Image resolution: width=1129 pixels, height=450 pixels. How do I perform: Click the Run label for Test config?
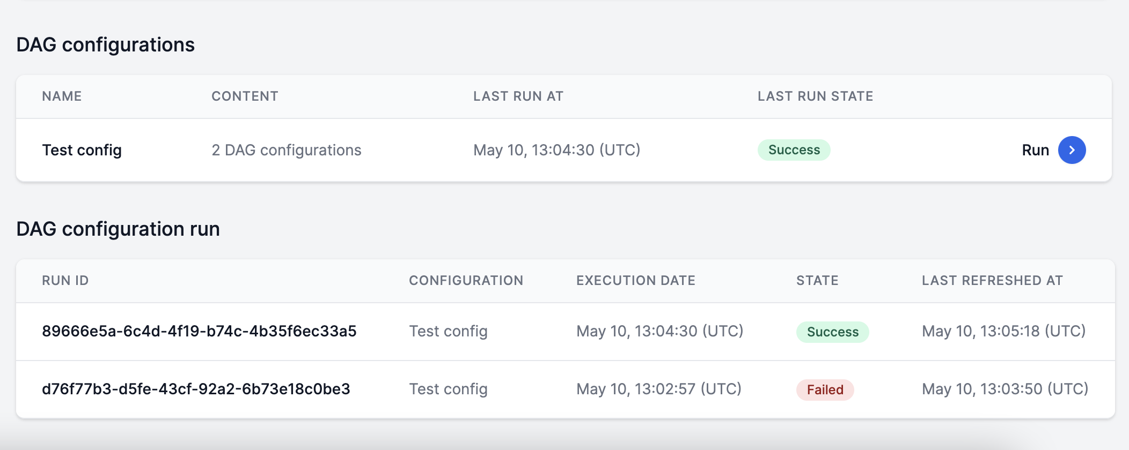click(1035, 150)
